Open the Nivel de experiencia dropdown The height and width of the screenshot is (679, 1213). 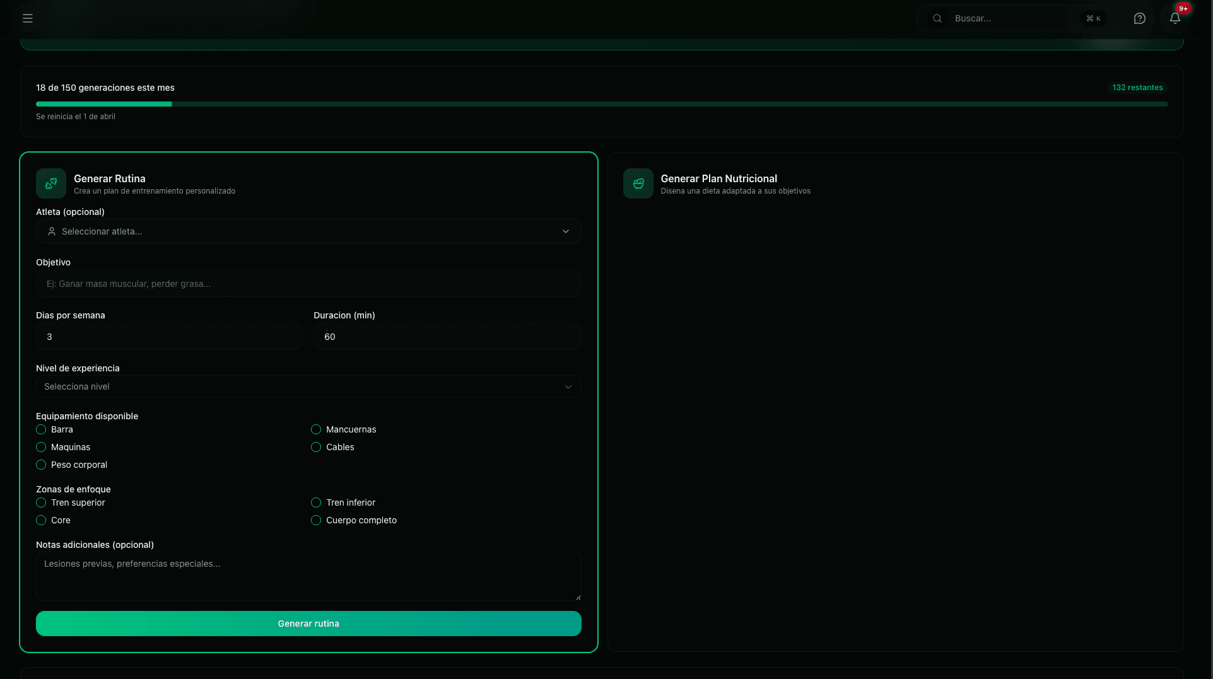[x=308, y=386]
